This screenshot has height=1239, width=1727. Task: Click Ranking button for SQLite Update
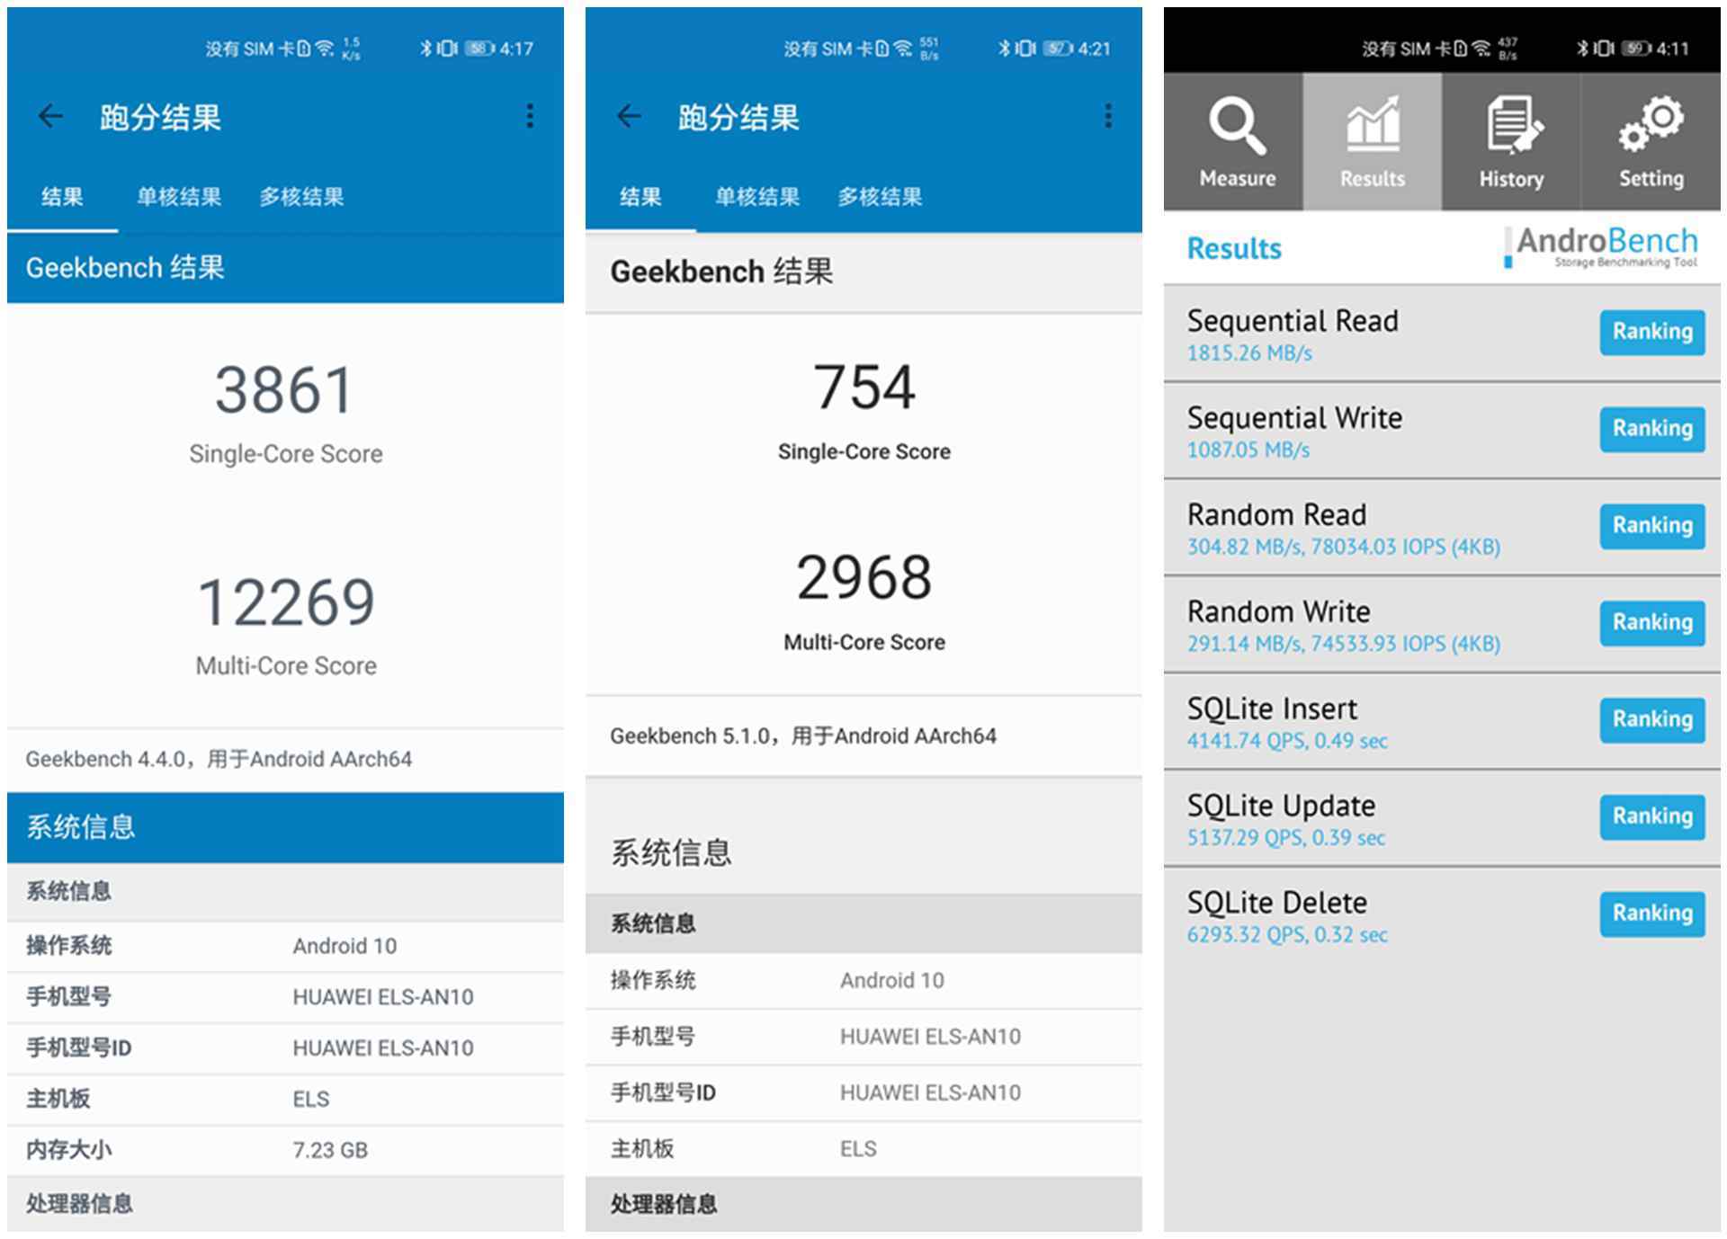pos(1652,816)
